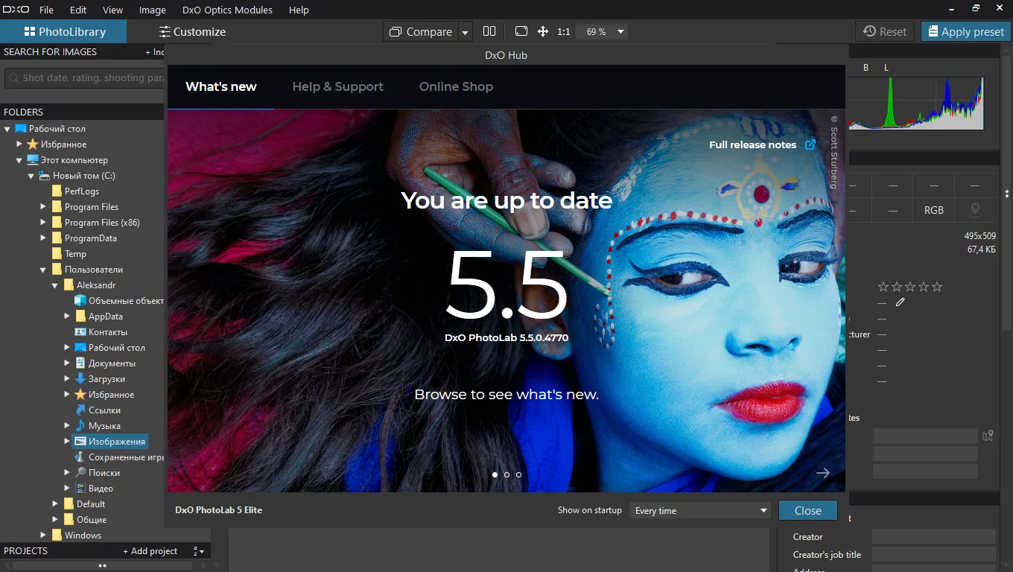The image size is (1013, 572).
Task: Expand the Program Files (x86) folder
Action: [43, 223]
